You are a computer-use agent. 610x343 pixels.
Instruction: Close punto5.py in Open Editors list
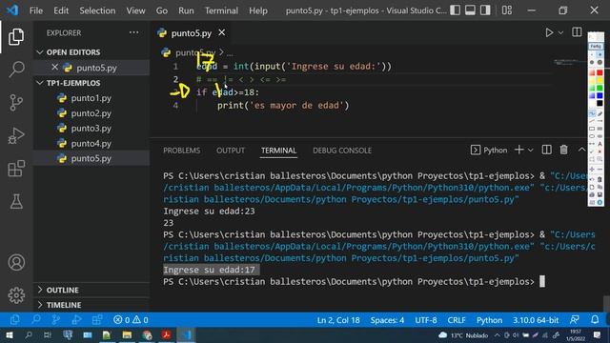(55, 68)
